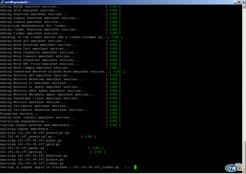The height and width of the screenshot is (174, 246).
Task: Click the "162.243.64.147_mysql.pp :" result line
Action: [52, 148]
